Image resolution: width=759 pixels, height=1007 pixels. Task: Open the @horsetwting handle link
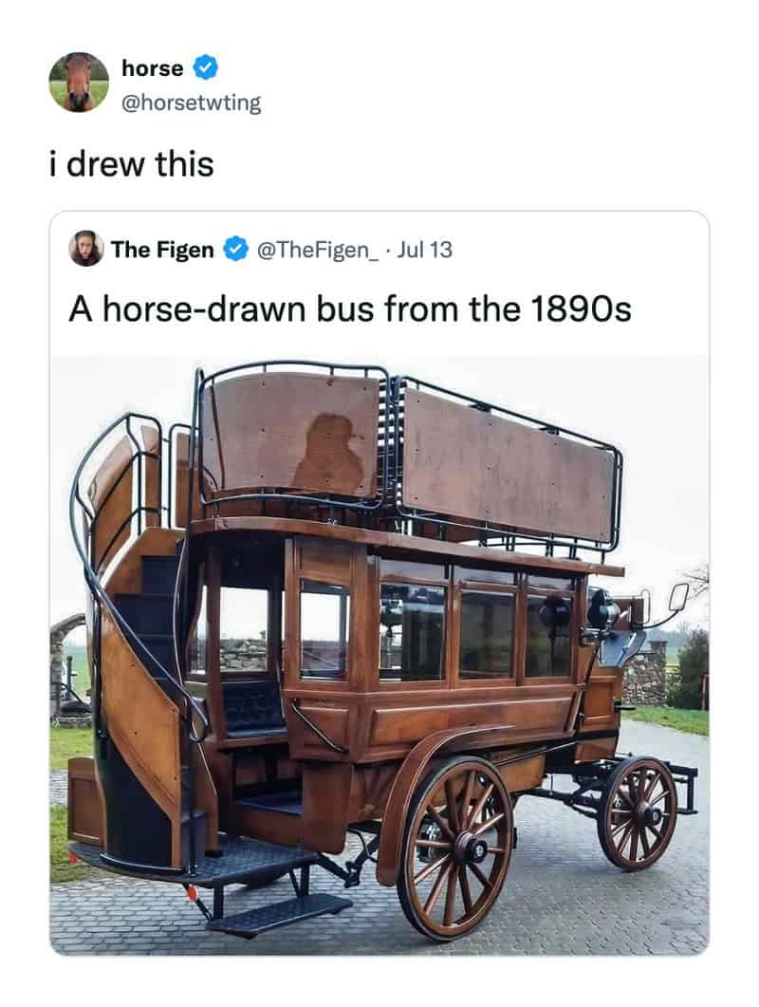(x=192, y=103)
